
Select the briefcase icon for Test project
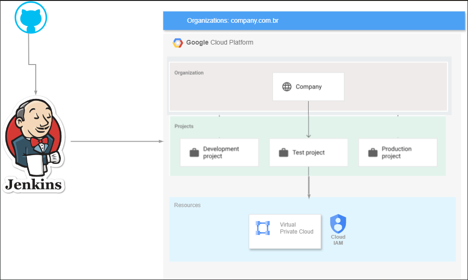point(284,152)
